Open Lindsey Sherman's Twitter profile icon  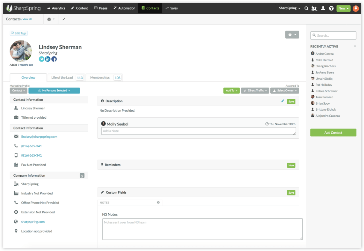coord(42,59)
